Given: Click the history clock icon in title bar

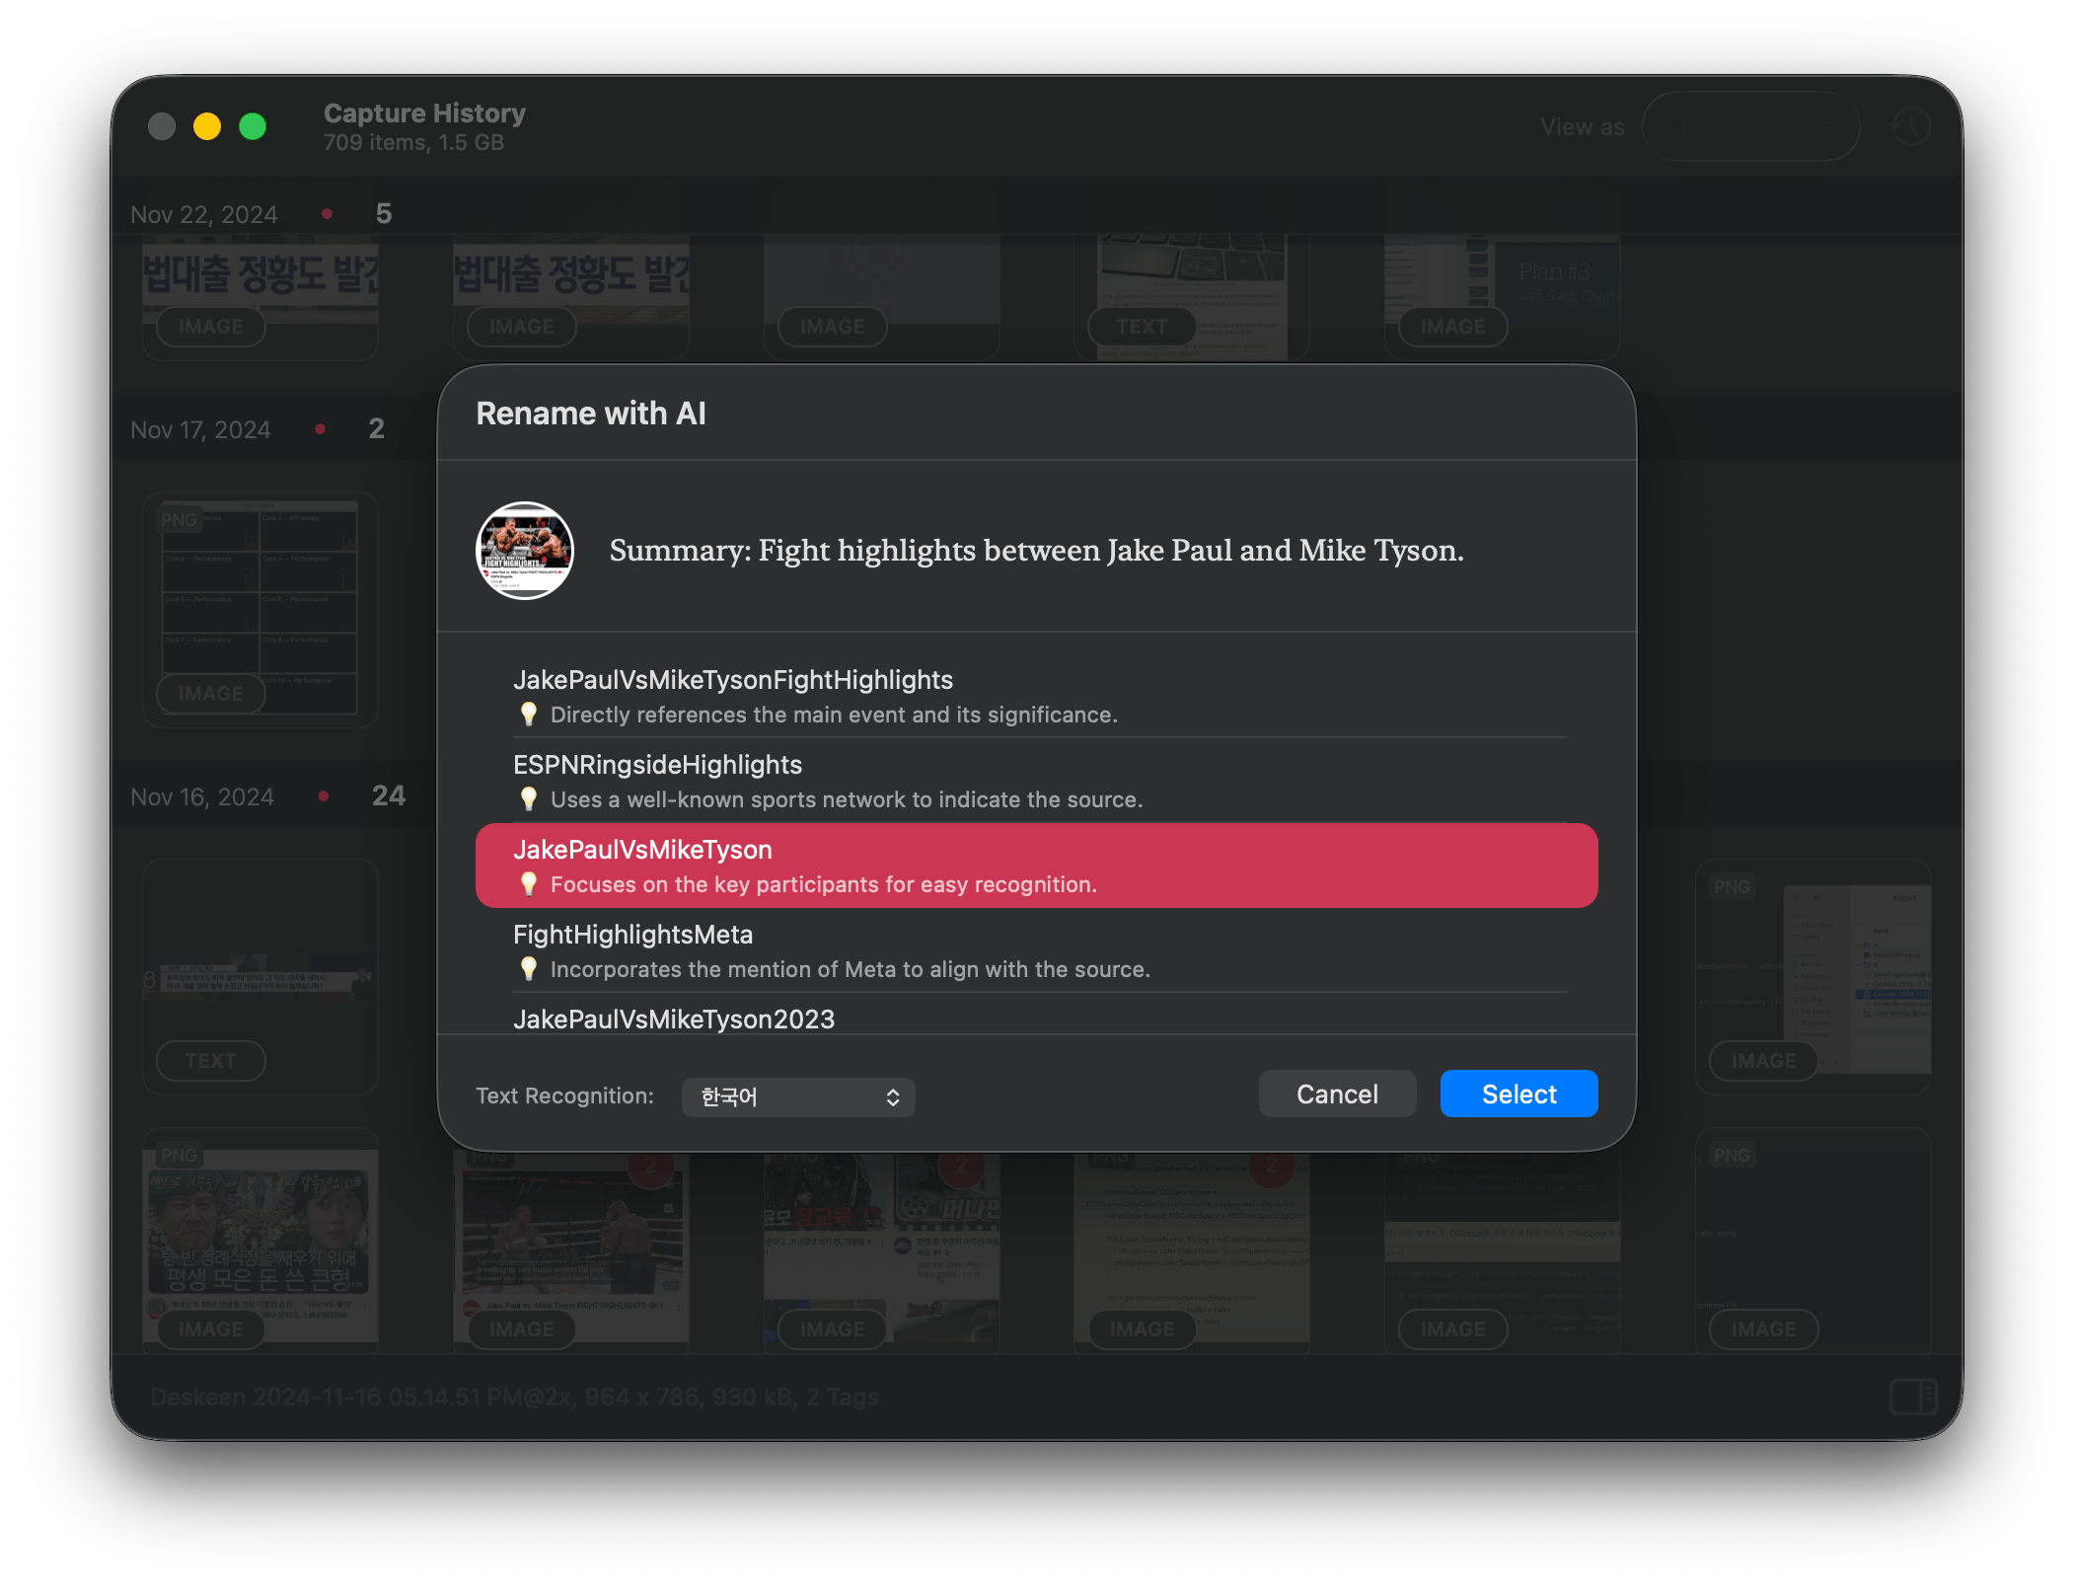Looking at the screenshot, I should pyautogui.click(x=1911, y=126).
